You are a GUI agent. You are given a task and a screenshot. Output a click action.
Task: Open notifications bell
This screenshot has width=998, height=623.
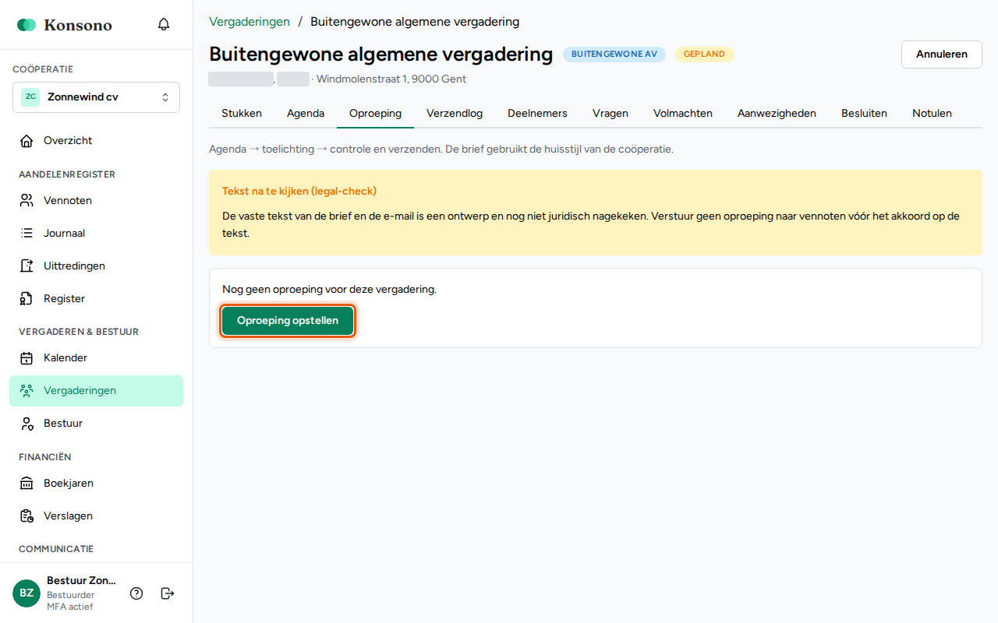pos(164,25)
